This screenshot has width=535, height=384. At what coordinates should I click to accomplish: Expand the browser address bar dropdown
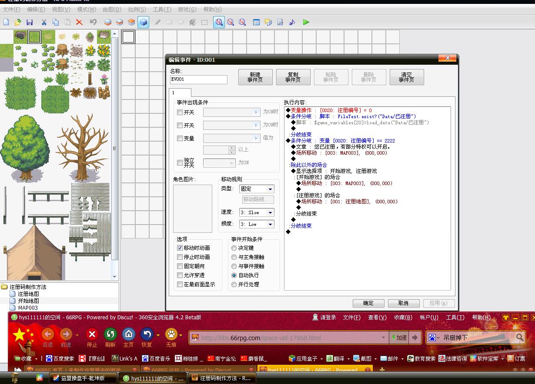(x=383, y=338)
